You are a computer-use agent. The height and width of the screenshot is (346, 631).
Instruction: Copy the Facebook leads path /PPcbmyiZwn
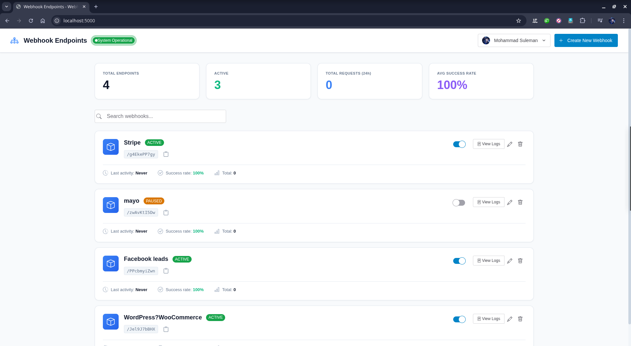[x=166, y=271]
